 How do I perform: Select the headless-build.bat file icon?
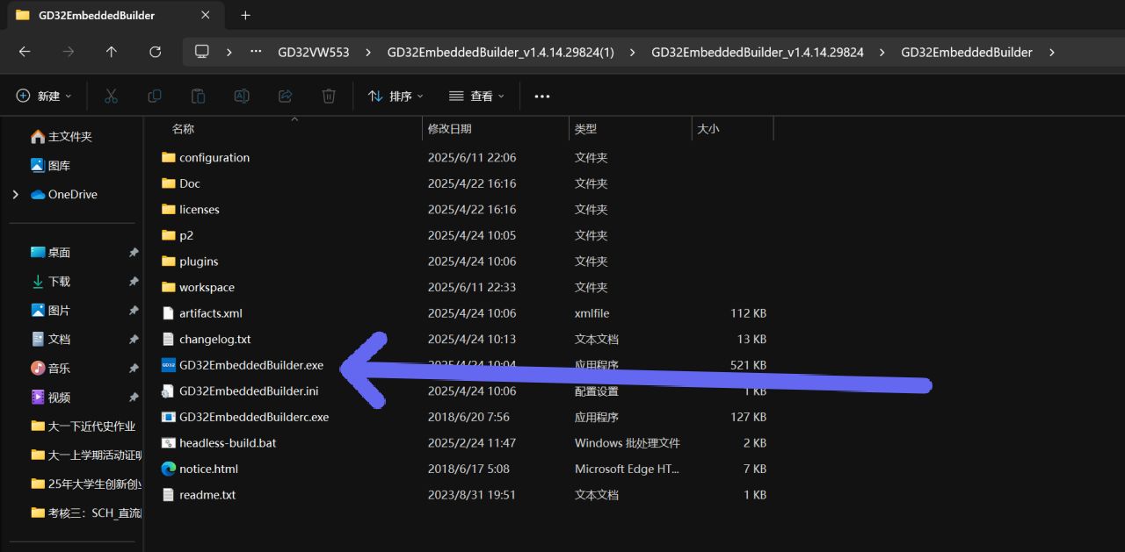coord(169,442)
